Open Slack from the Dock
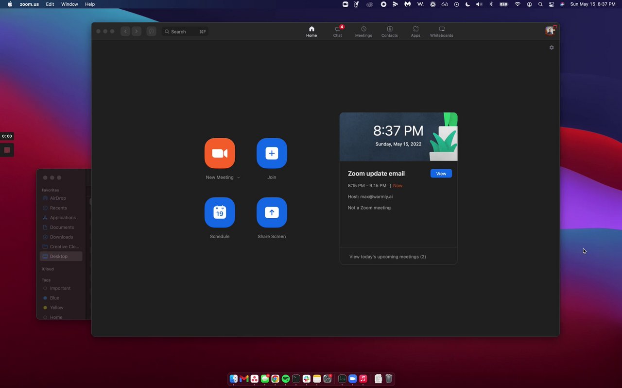The height and width of the screenshot is (388, 622). [x=307, y=379]
